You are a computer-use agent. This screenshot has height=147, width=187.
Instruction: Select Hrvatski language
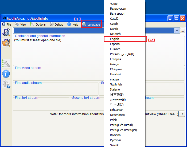(x=124, y=74)
